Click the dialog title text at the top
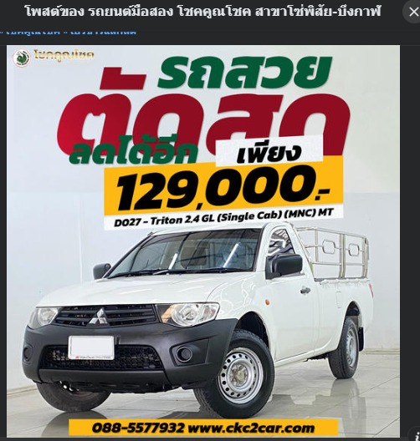The image size is (420, 441). [x=203, y=12]
